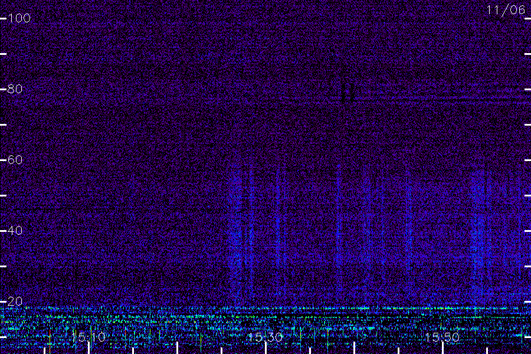The width and height of the screenshot is (531, 354).
Task: Click the 60 frequency axis label
Action: click(15, 159)
